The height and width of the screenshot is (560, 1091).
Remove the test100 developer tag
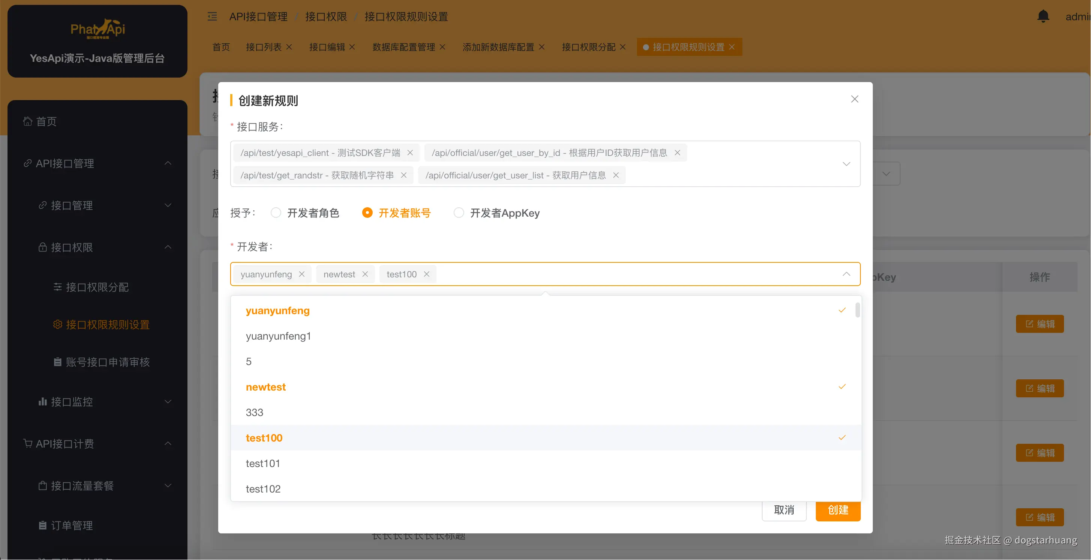coord(427,274)
